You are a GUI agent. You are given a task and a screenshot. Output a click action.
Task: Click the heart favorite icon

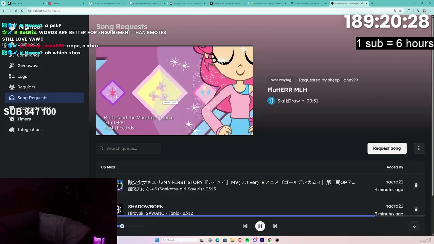414,226
